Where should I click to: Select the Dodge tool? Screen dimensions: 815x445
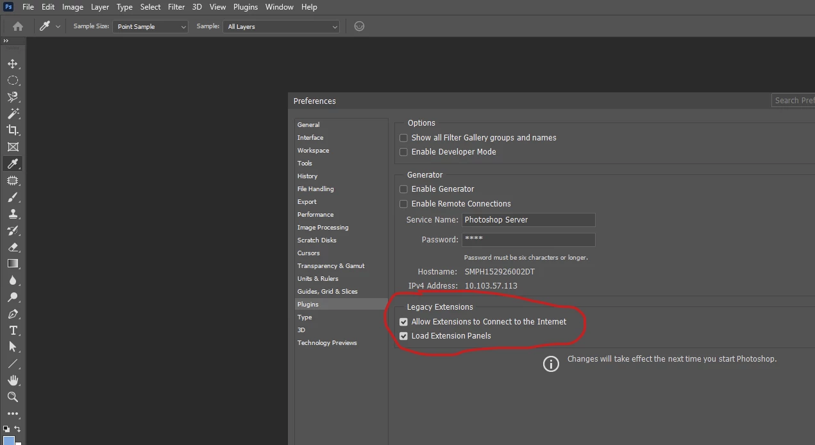pos(12,297)
